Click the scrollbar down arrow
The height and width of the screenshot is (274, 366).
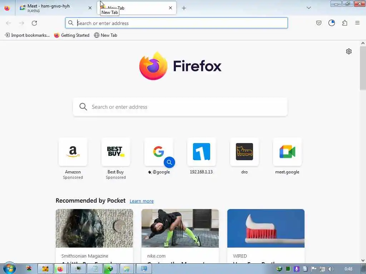363,260
